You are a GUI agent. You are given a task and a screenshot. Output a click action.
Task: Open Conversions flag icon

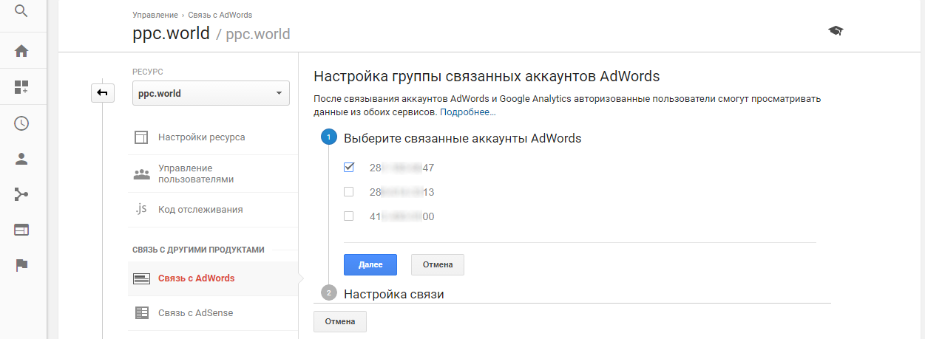(x=21, y=266)
